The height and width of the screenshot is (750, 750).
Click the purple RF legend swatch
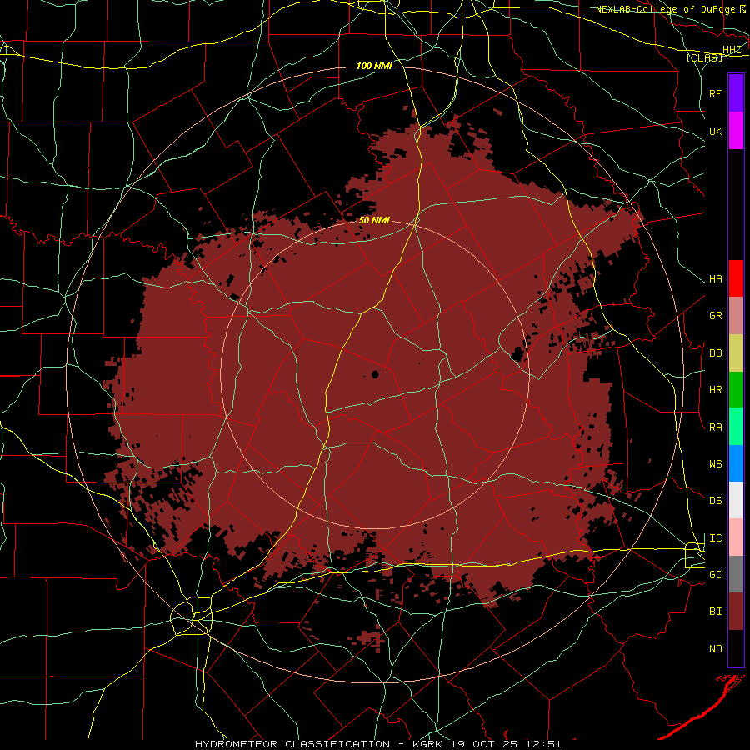pos(736,93)
